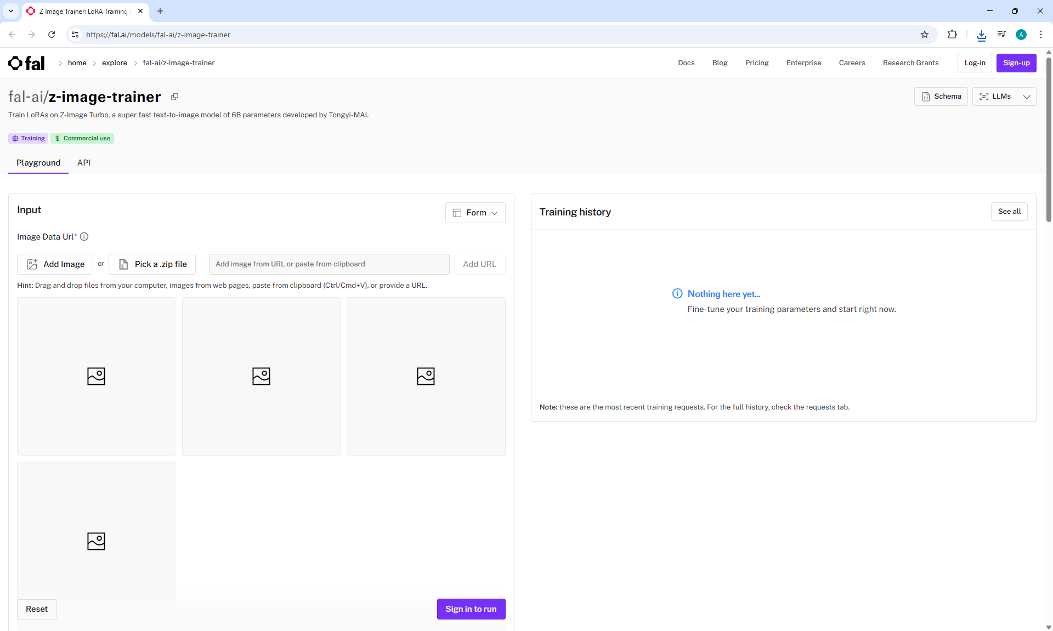
Task: Select the Playground tab
Action: 38,163
